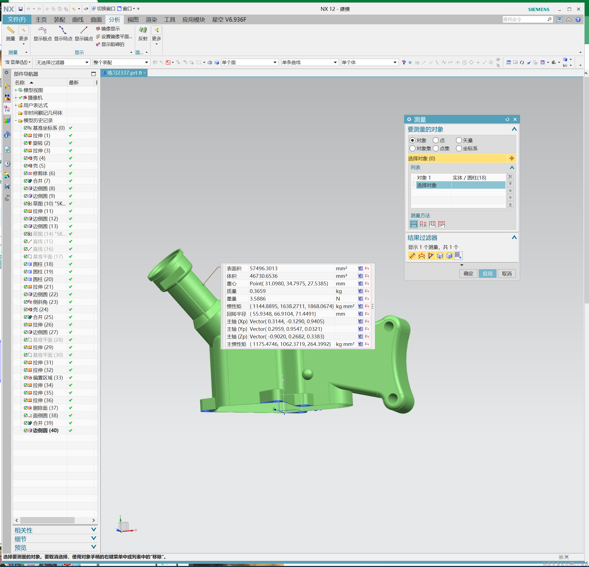Switch to the 渲染 ribbon tab
589x567 pixels.
tap(151, 19)
